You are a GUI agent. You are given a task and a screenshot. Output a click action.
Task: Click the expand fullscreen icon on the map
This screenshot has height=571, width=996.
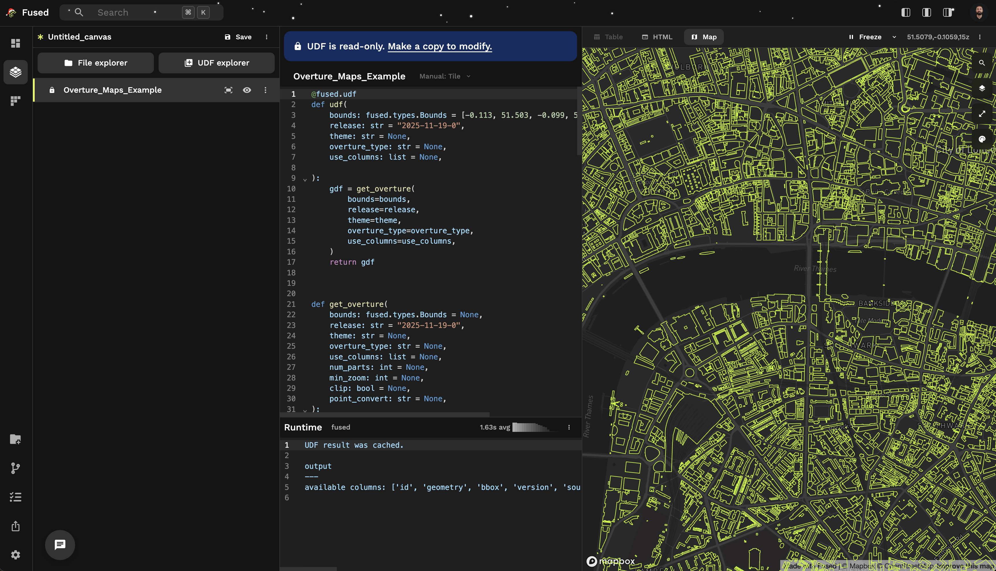(x=983, y=113)
